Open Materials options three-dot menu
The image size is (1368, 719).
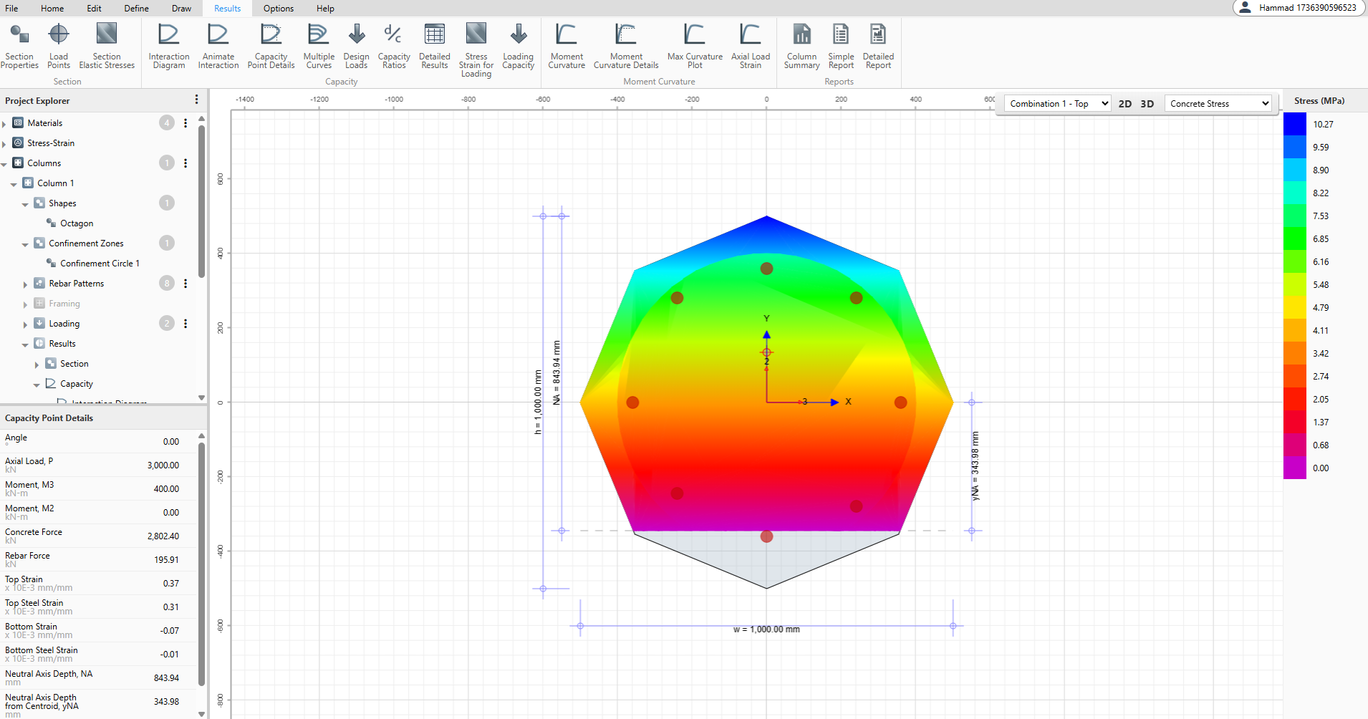coord(186,123)
